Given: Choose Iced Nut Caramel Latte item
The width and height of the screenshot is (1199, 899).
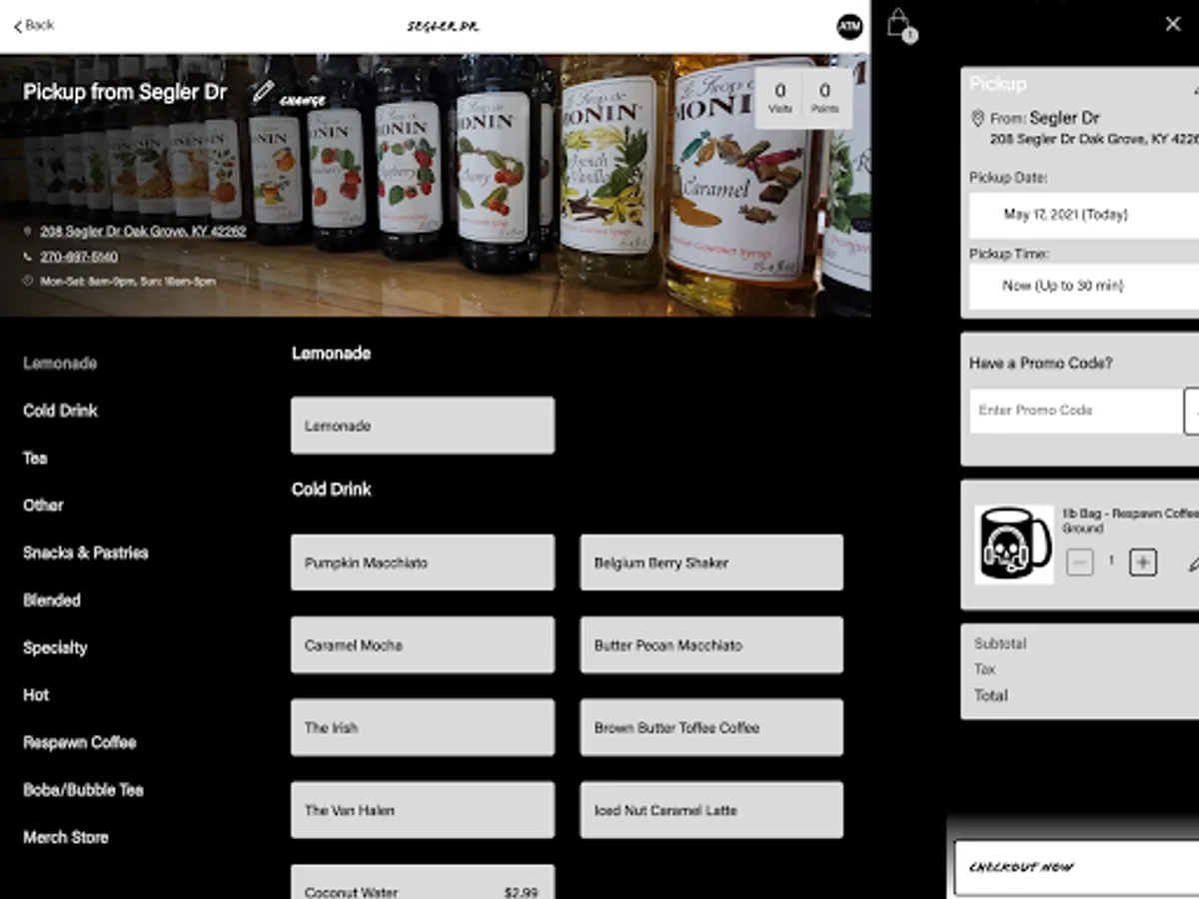Looking at the screenshot, I should tap(711, 810).
